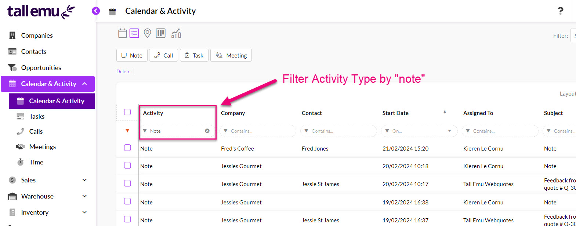This screenshot has width=576, height=226.
Task: Click the Company Contains filter field
Action: 258,131
